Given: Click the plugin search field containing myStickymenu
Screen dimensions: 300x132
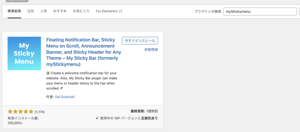Looking at the screenshot, I should pos(260,11).
